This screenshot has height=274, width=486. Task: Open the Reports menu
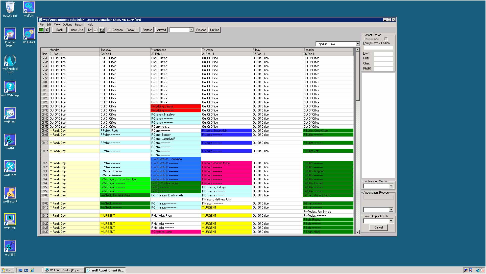(80, 25)
